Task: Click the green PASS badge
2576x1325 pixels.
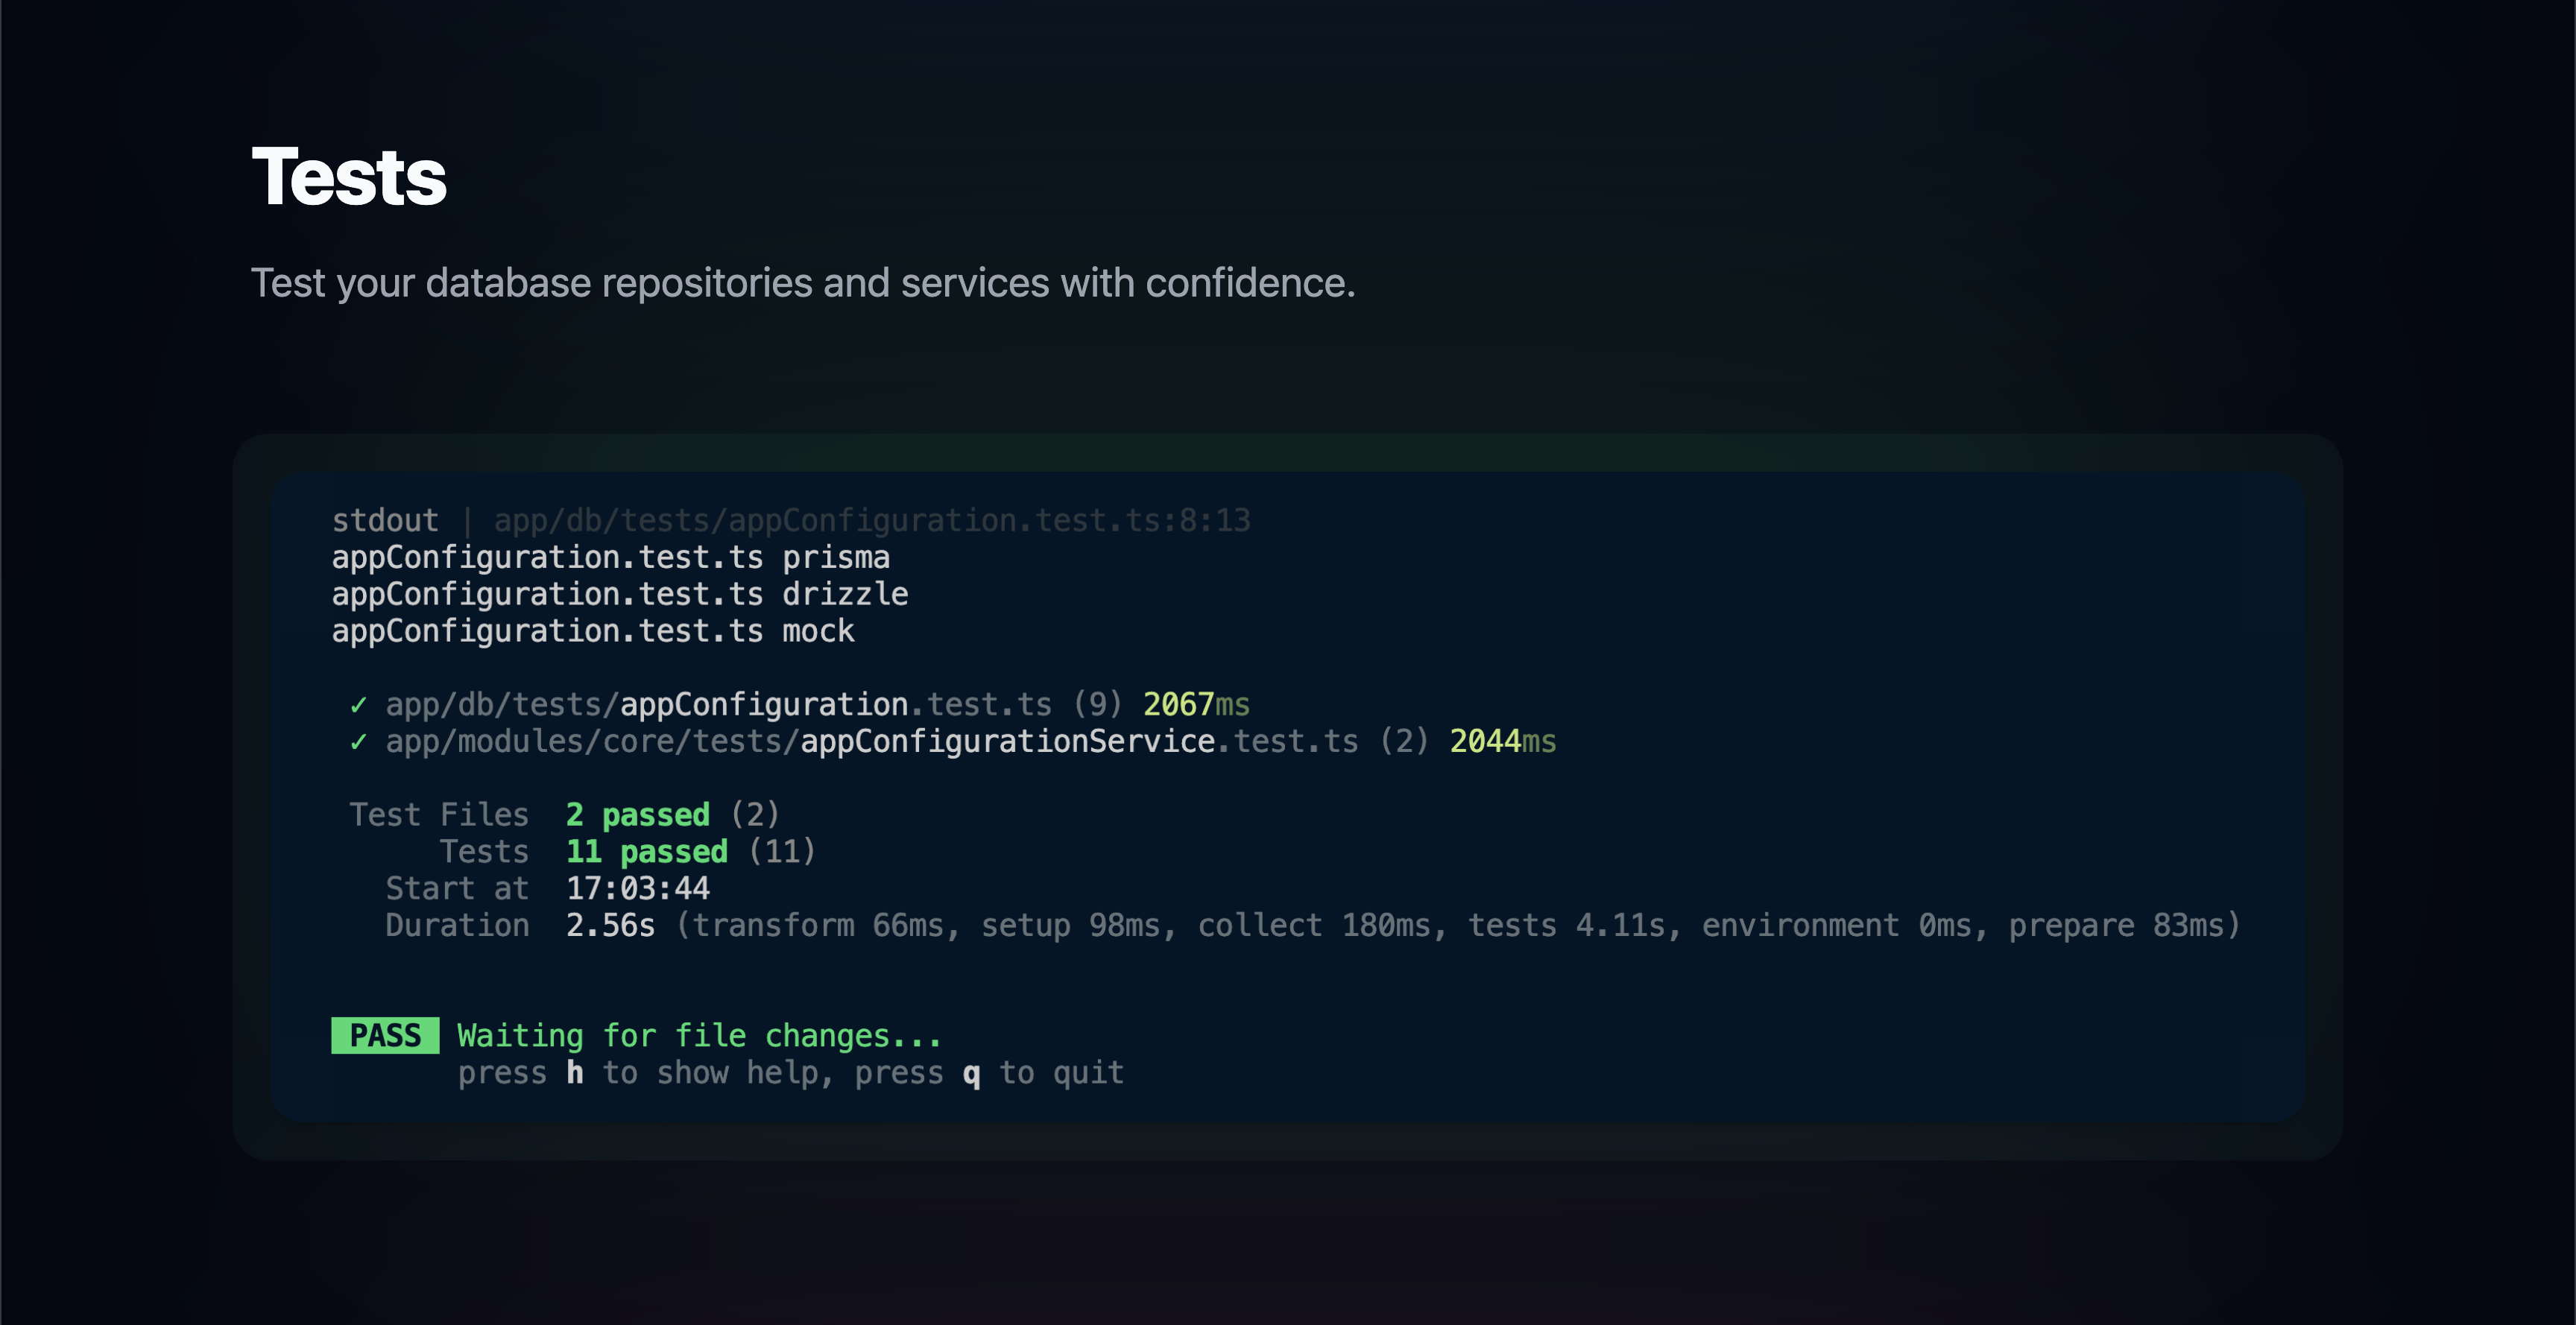Action: click(x=385, y=1035)
